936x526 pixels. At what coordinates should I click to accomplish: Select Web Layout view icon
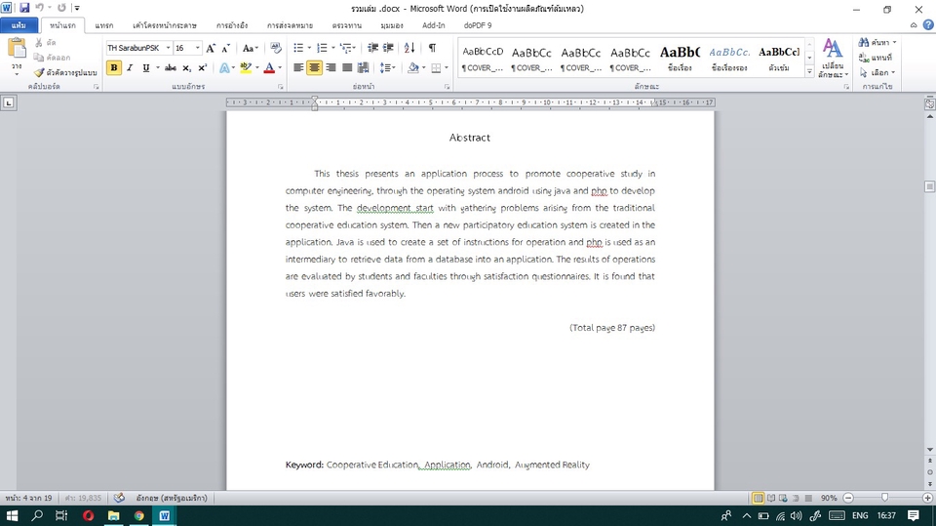[783, 498]
